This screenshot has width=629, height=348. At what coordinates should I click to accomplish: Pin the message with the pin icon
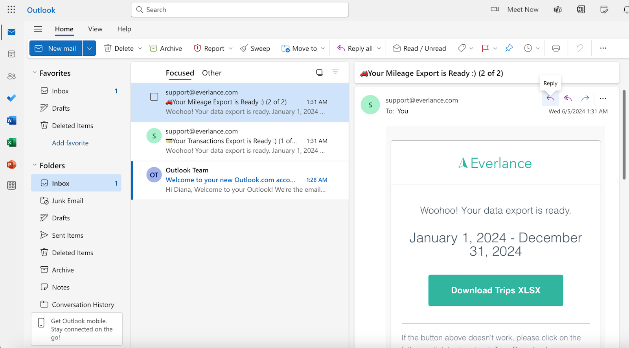(509, 48)
